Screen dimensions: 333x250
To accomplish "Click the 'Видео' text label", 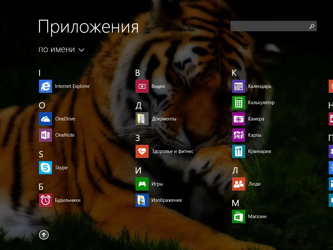I will click(158, 86).
